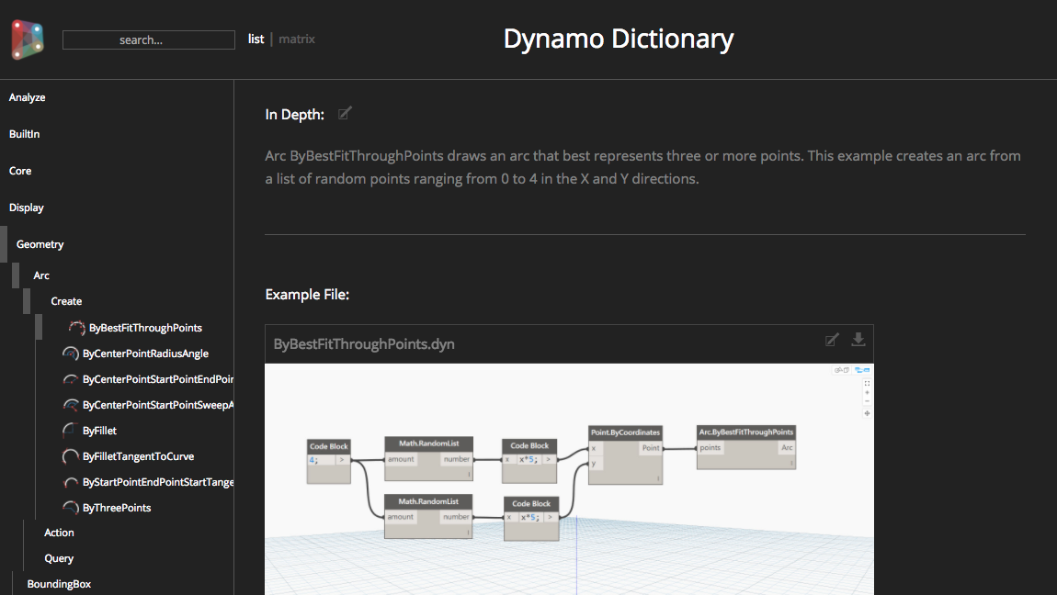Click the Dynamo logo icon
This screenshot has width=1057, height=595.
coord(28,39)
